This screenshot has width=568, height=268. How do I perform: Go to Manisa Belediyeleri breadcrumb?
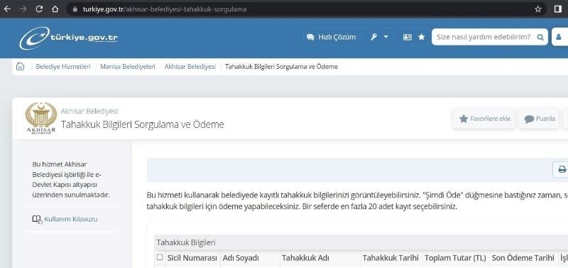(x=128, y=66)
